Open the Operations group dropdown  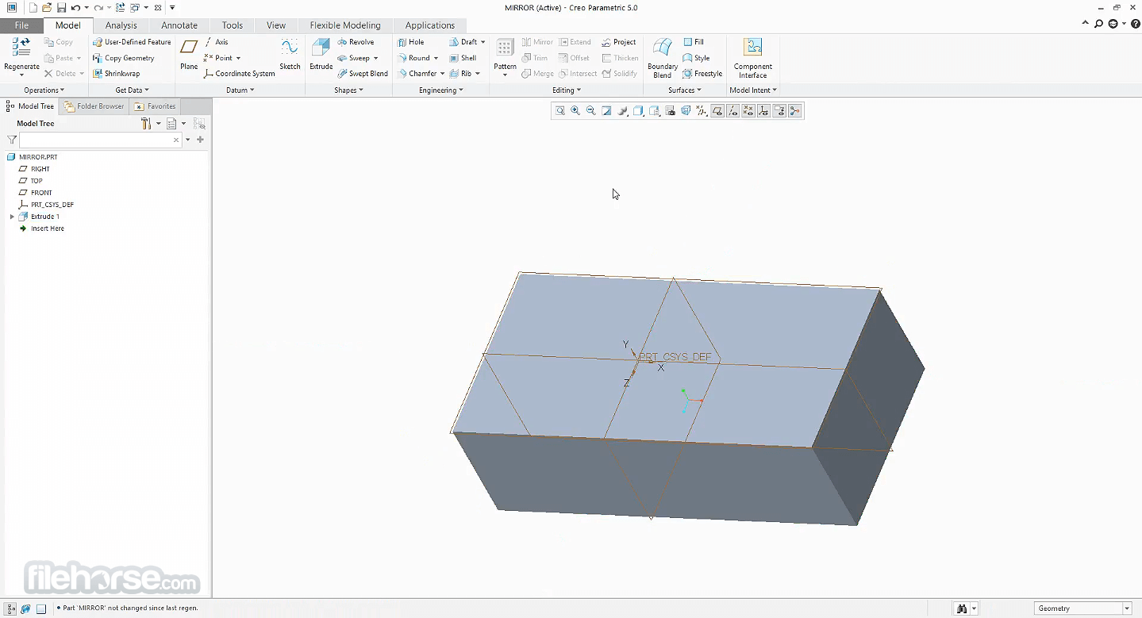point(44,90)
